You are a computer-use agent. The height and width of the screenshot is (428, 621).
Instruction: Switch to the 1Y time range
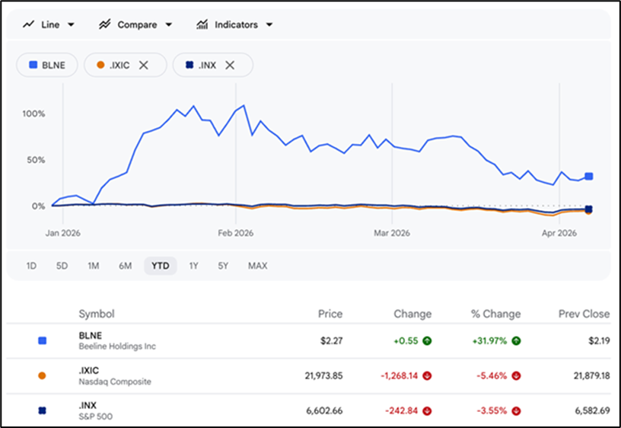tap(193, 266)
